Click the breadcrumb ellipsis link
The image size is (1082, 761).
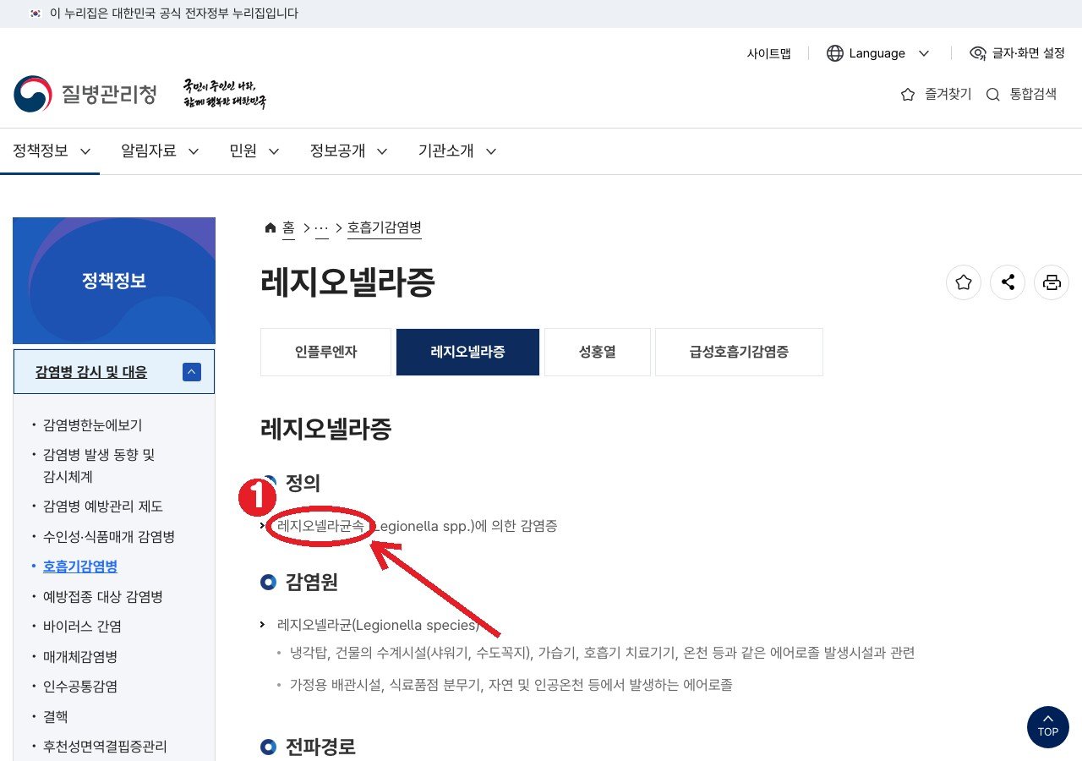(x=321, y=227)
